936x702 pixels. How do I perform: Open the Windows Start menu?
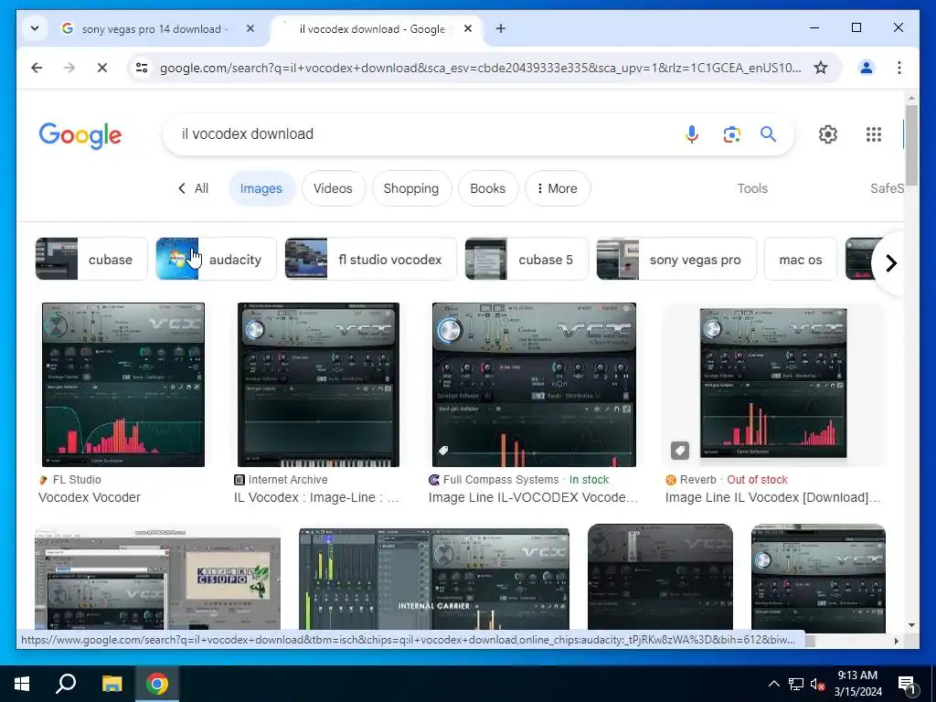coord(22,684)
